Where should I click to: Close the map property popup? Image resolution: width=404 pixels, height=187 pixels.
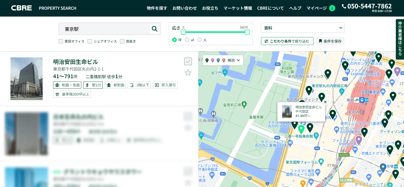pyautogui.click(x=325, y=102)
